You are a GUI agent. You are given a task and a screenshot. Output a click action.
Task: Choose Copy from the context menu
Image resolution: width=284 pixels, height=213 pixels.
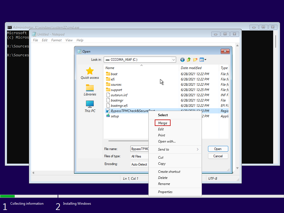click(x=162, y=164)
